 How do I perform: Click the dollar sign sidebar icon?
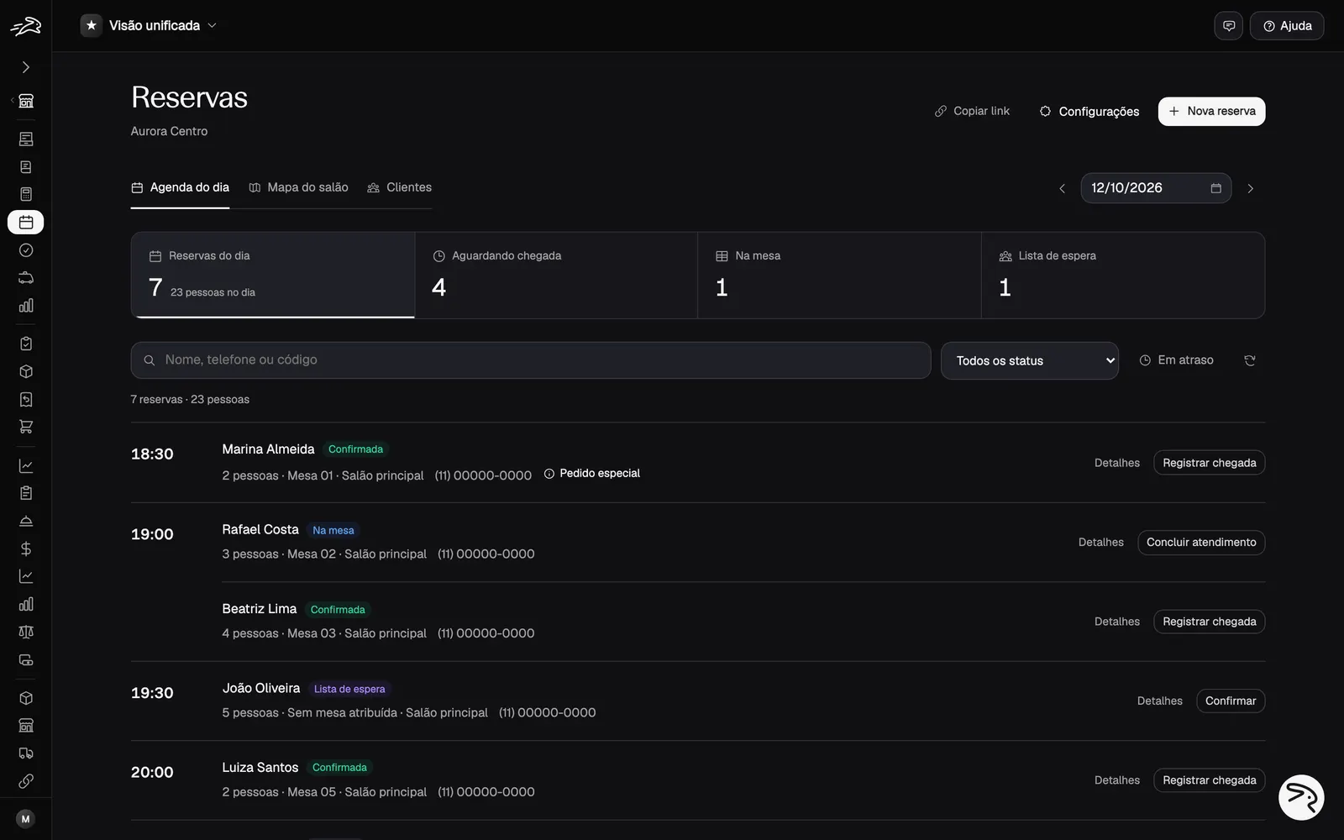[x=26, y=549]
